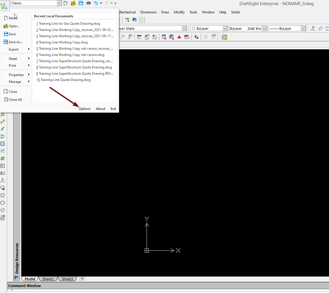Open recent file Training Line Air Gas Quote Drawing.dwg
Viewport: 329px width, 293px height.
[68, 24]
